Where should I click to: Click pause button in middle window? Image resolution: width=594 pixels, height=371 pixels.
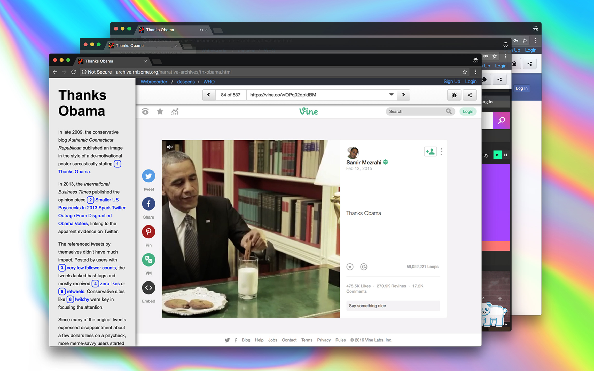click(x=506, y=155)
